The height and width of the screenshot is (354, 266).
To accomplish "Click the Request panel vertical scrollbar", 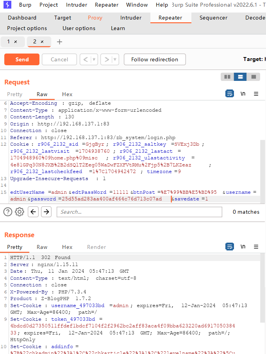I will point(262,172).
